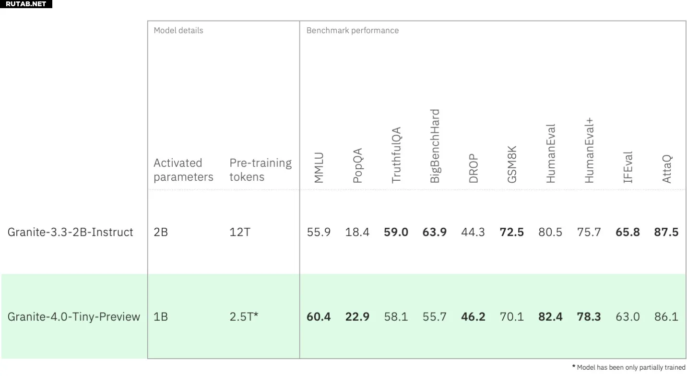687x386 pixels.
Task: Click the 87.5 AttaQ score cell
Action: [x=666, y=232]
